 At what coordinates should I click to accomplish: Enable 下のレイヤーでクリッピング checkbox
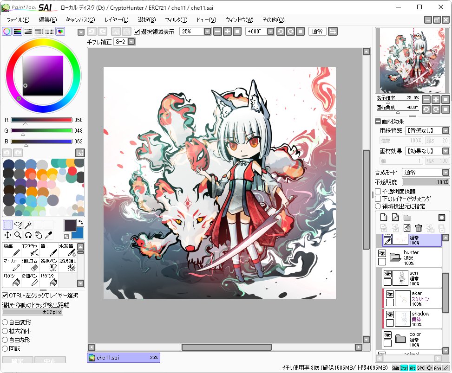[378, 199]
